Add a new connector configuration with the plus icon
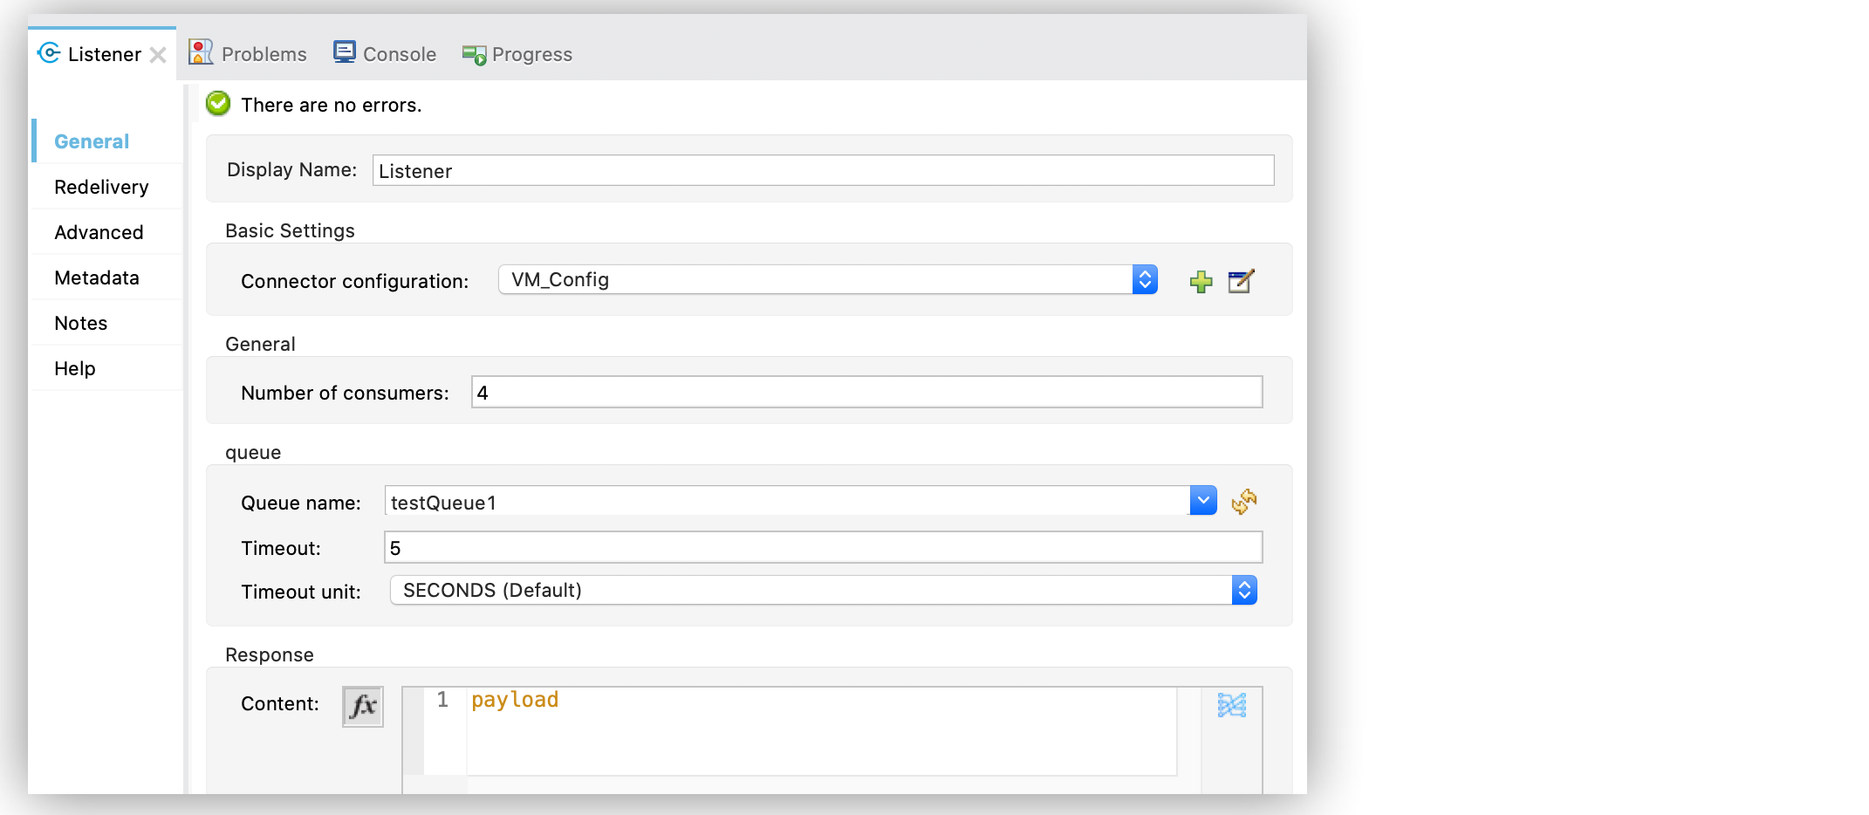The image size is (1869, 815). (1201, 281)
